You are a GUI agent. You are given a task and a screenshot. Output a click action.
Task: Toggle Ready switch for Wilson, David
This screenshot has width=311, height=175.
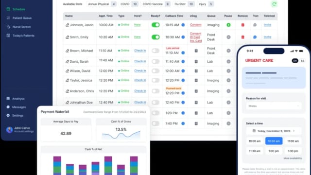(155, 71)
